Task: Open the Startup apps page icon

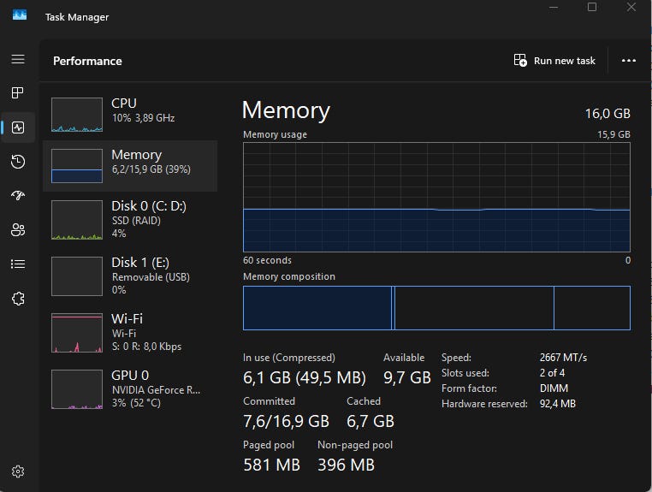Action: click(x=18, y=195)
